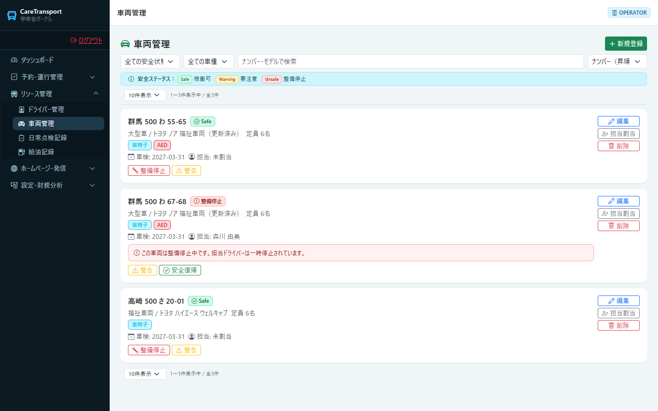This screenshot has height=411, width=658.
Task: Click 車椅子 tag on 群馬 500 わ 67-68
Action: click(140, 225)
